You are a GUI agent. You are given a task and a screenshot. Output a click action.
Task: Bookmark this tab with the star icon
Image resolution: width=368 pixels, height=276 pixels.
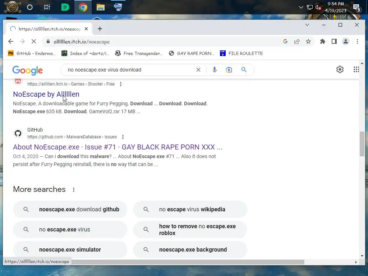click(x=308, y=42)
